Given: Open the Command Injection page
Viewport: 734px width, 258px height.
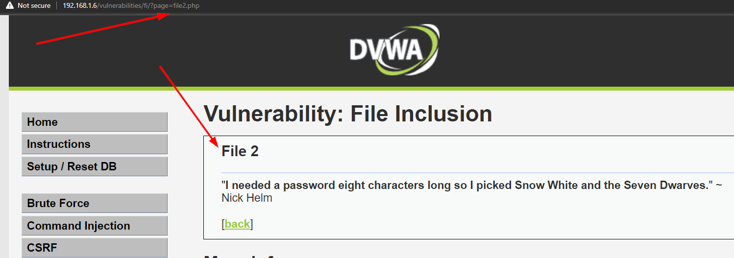Looking at the screenshot, I should tap(95, 226).
